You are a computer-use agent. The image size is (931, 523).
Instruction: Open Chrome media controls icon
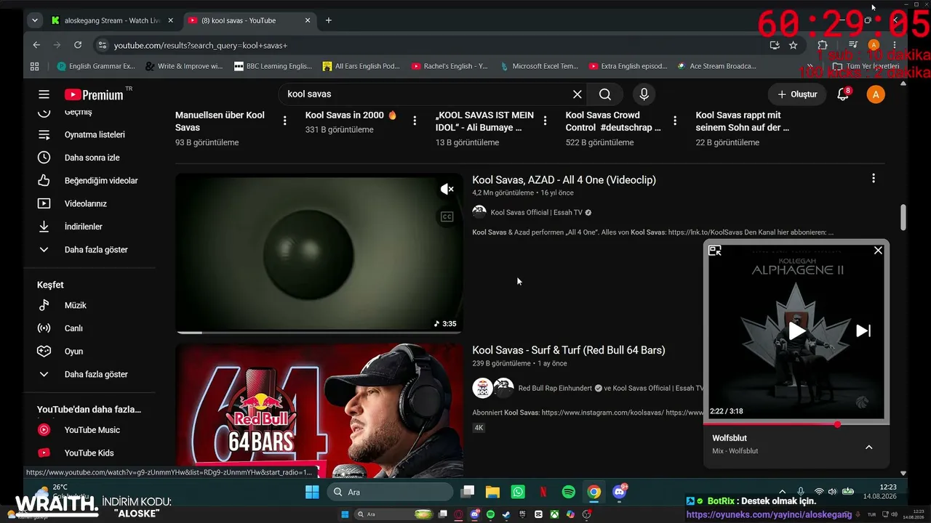853,45
